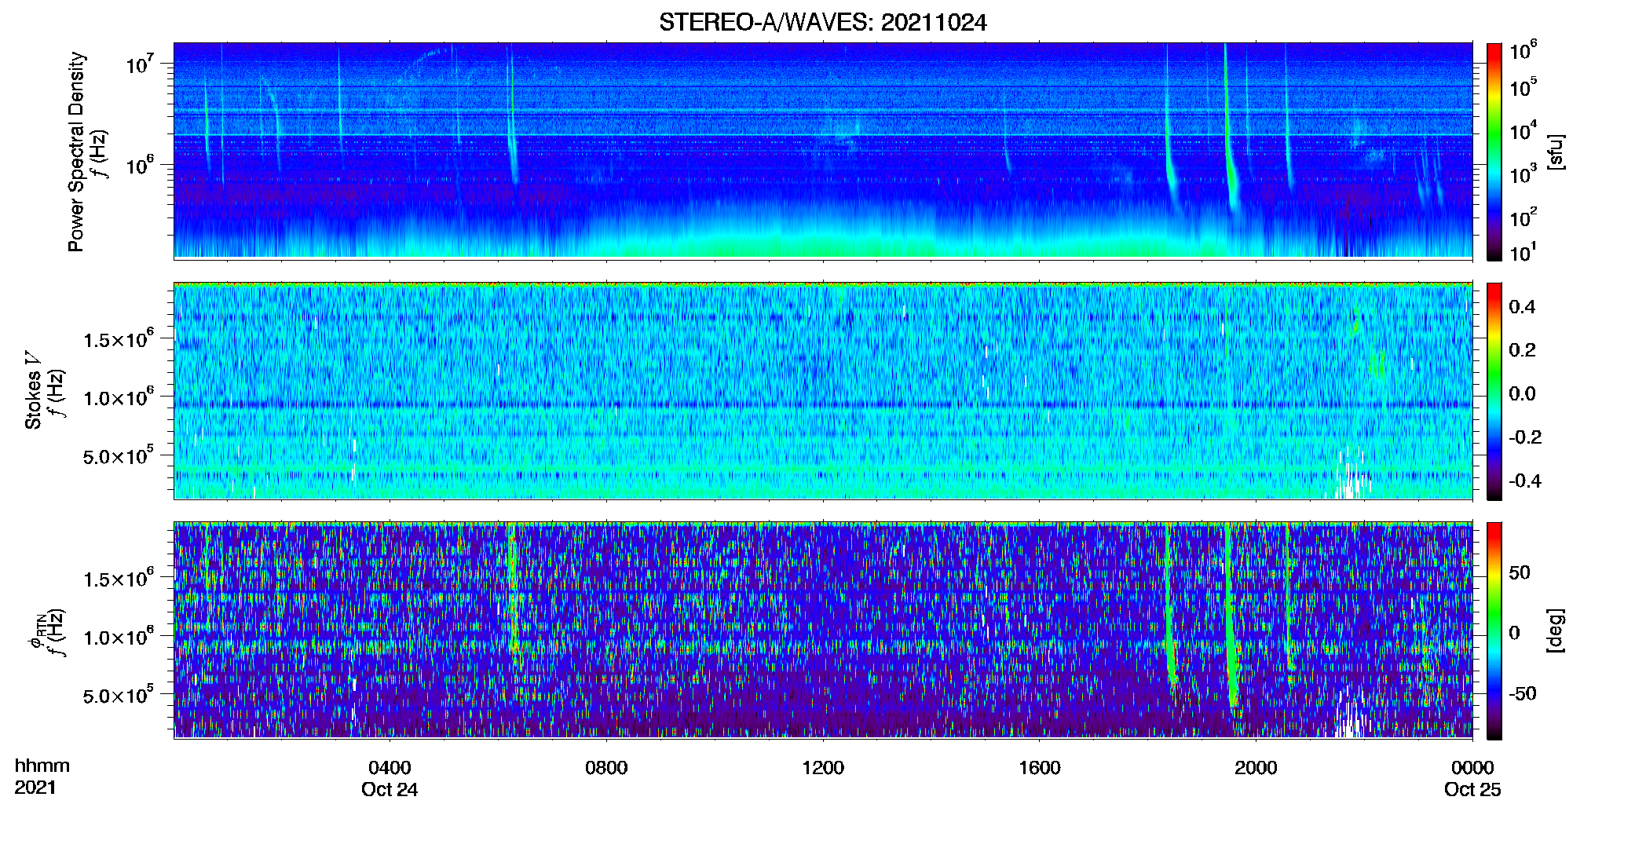Click the "-50" degrees colorbar value
The image size is (1646, 848).
pyautogui.click(x=1522, y=693)
